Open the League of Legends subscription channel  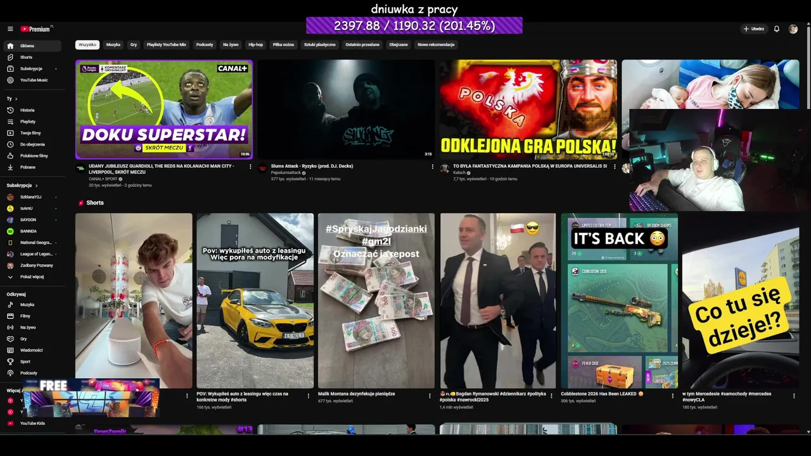click(32, 254)
